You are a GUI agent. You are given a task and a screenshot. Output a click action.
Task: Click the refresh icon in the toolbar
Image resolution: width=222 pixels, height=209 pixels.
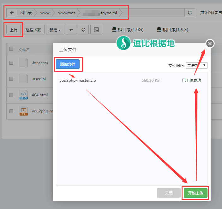(x=83, y=30)
